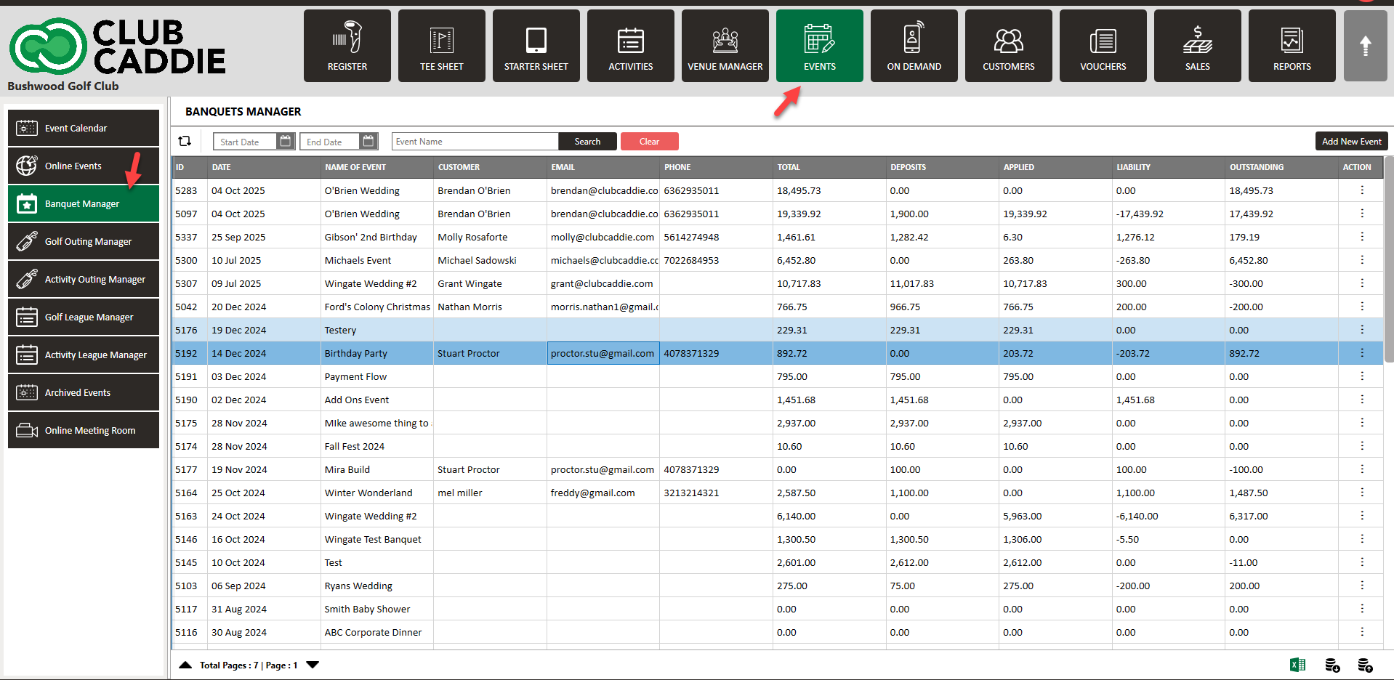Open Event Calendar in the sidebar
This screenshot has width=1394, height=680.
pos(84,129)
